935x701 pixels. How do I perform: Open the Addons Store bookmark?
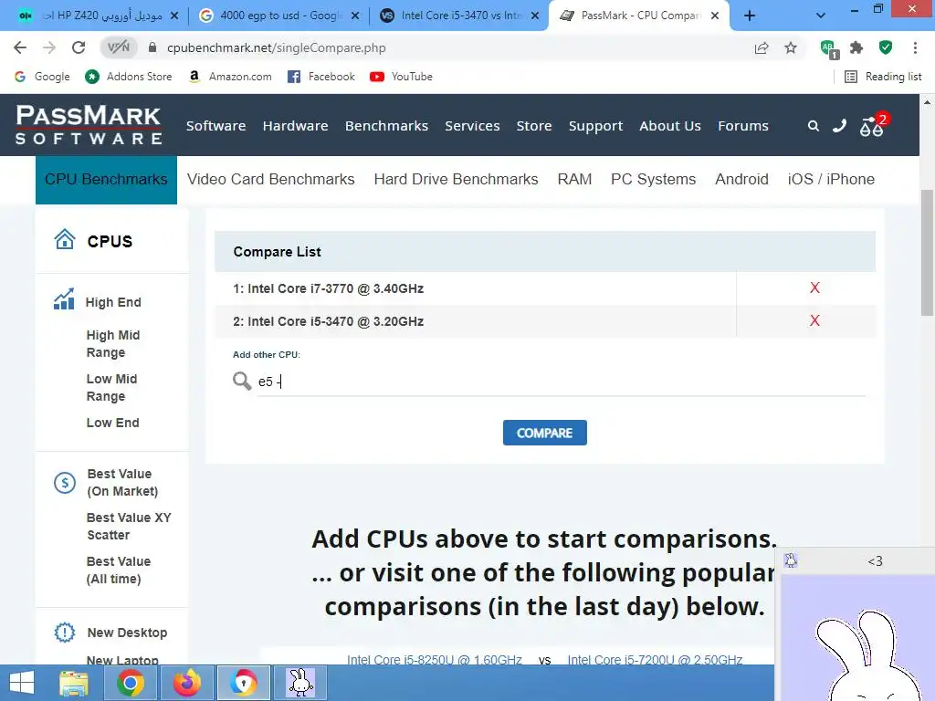(x=129, y=77)
